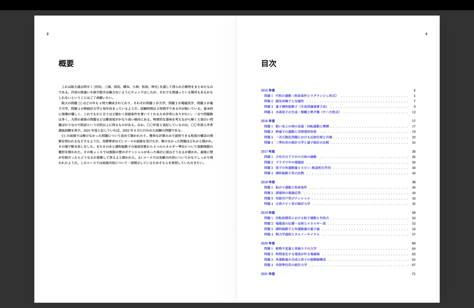This screenshot has height=308, width=474.
Task: Open the 2017年度 contents link
Action: pos(267,151)
